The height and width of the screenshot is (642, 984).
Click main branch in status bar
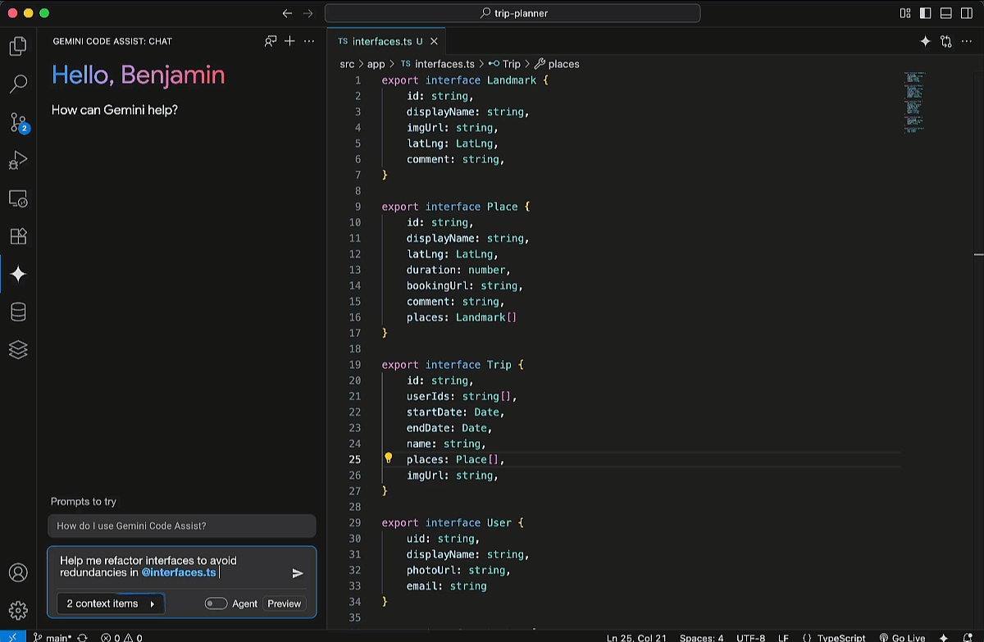tap(52, 637)
